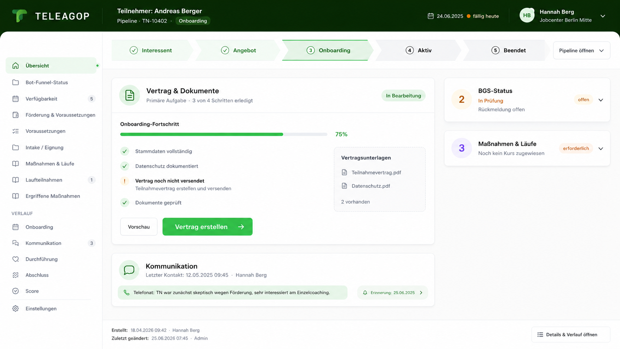
Task: Click the folder icon of Bot-Funnel-Status
Action: click(16, 82)
